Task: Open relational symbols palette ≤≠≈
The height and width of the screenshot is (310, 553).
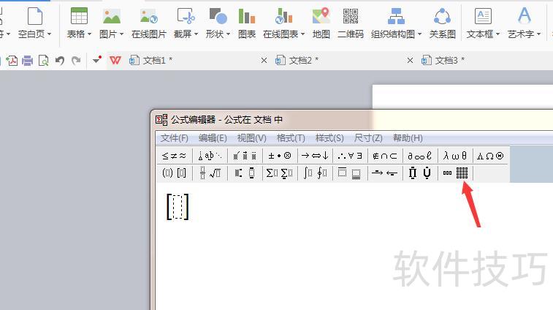Action: point(174,156)
